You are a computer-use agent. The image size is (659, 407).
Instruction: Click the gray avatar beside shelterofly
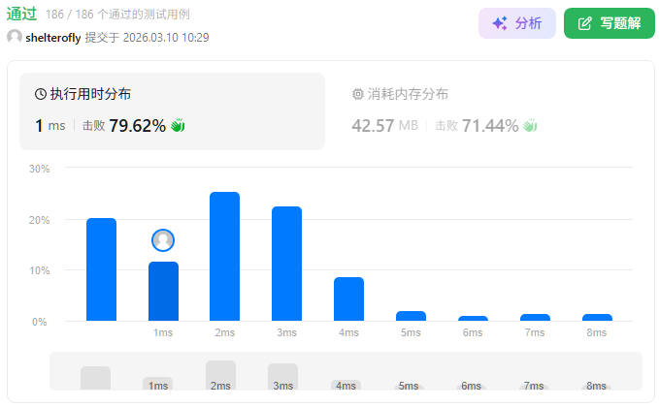pos(15,37)
